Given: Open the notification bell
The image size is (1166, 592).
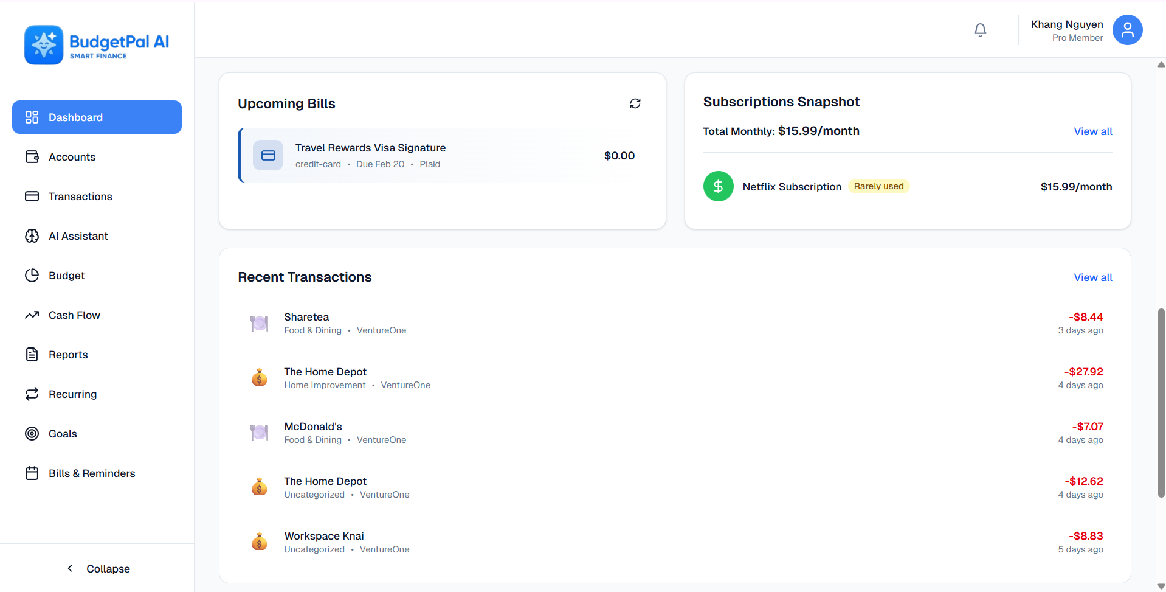Looking at the screenshot, I should click(979, 29).
